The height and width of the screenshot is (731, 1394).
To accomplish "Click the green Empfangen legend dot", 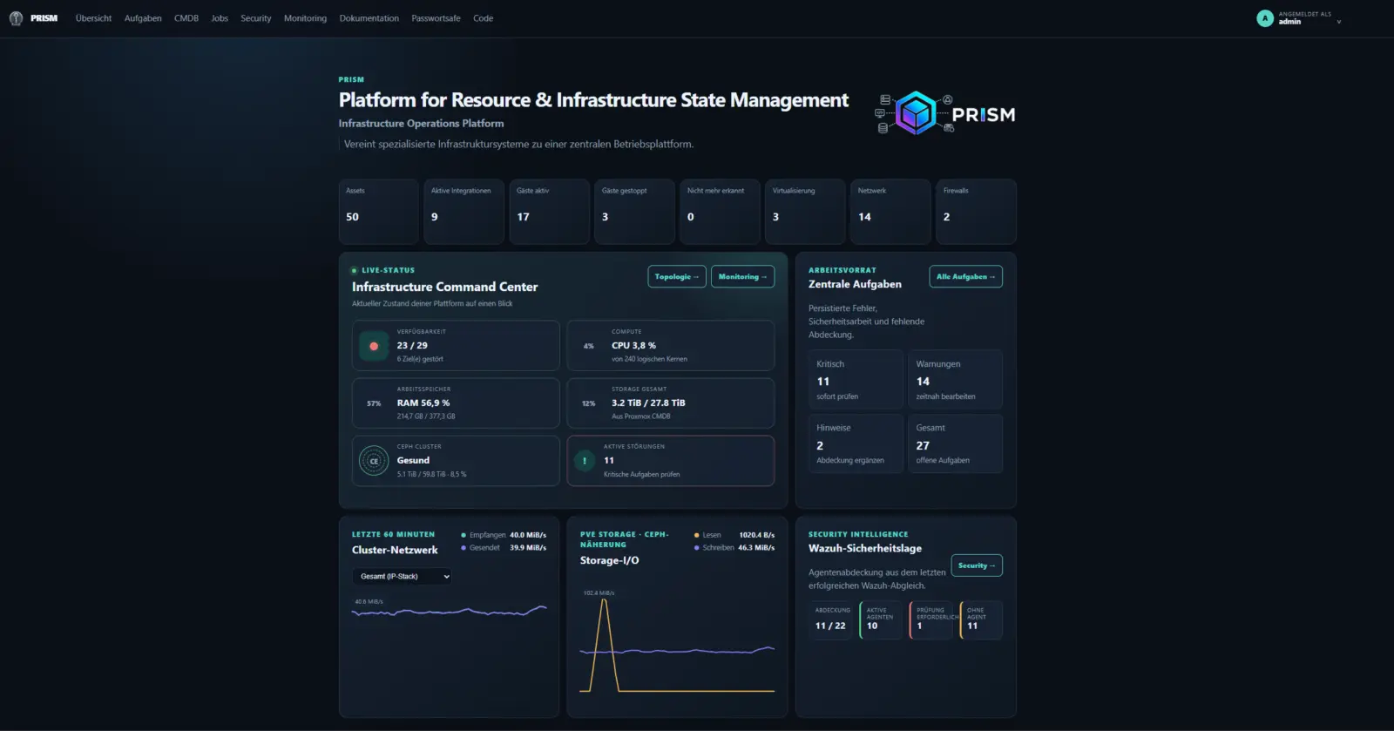I will pos(464,535).
